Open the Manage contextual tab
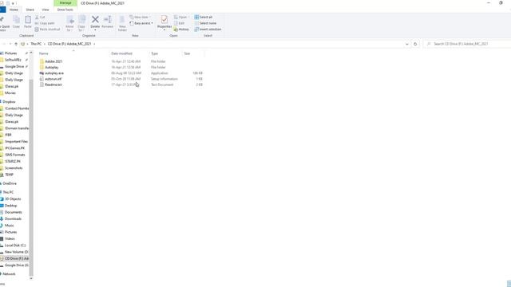This screenshot has height=287, width=511. tap(65, 3)
